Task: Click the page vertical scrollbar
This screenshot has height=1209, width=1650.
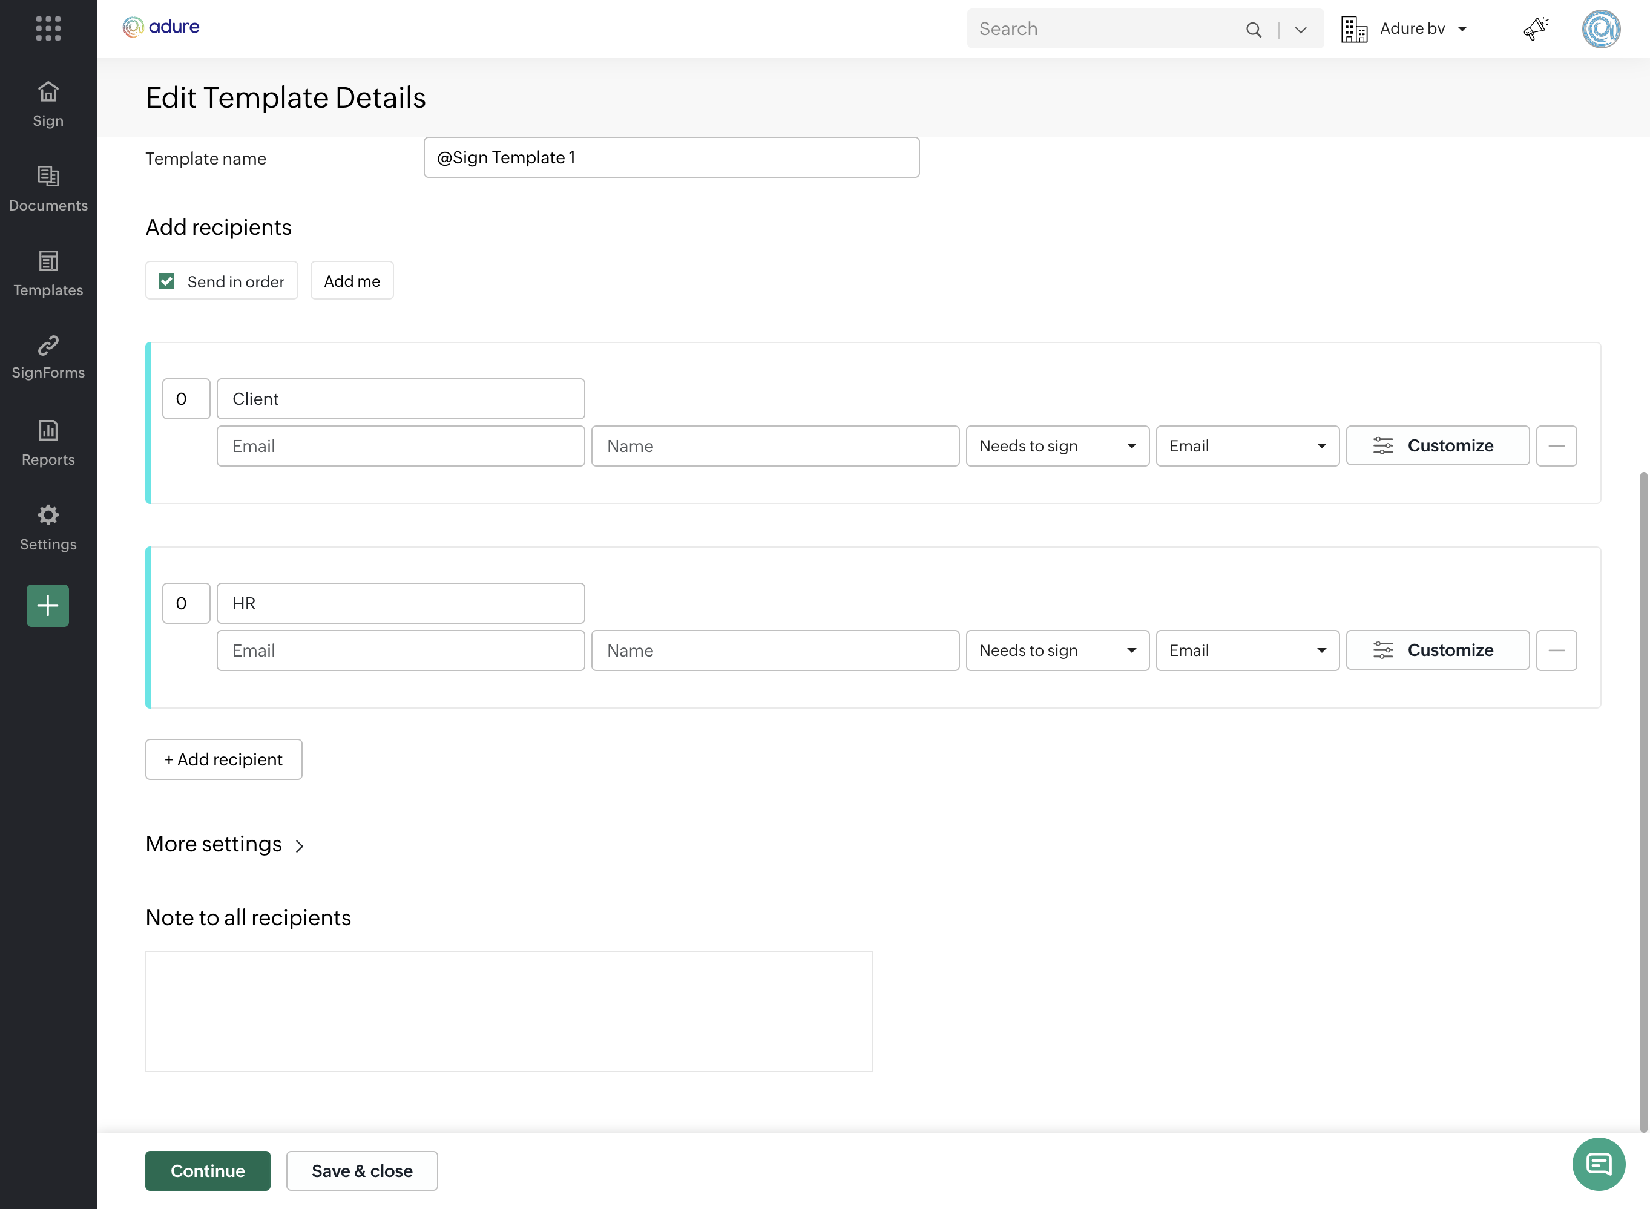Action: (x=1643, y=801)
